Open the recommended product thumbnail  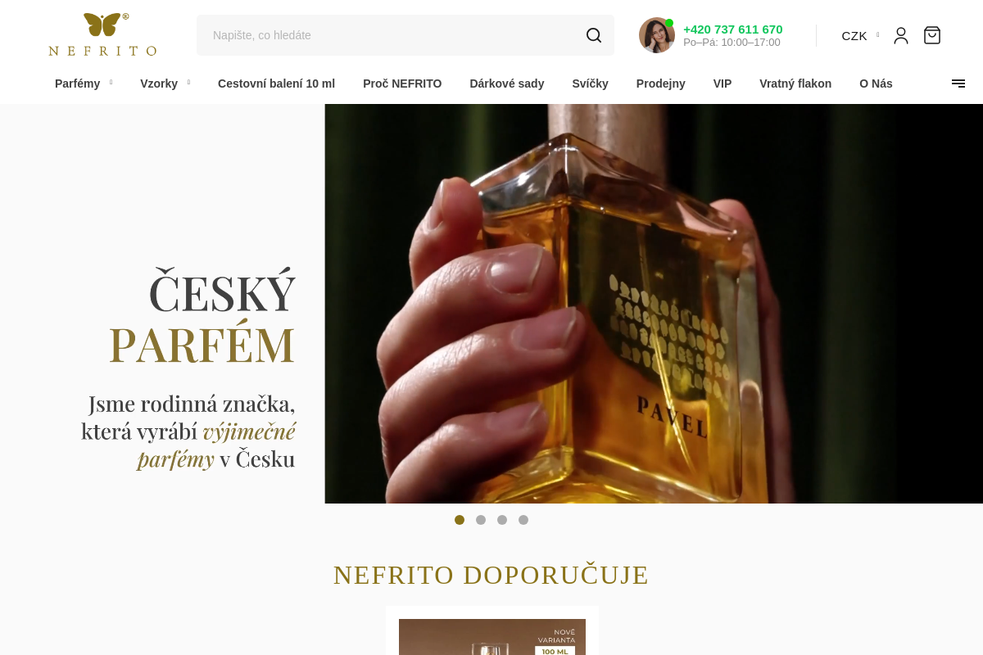(492, 637)
